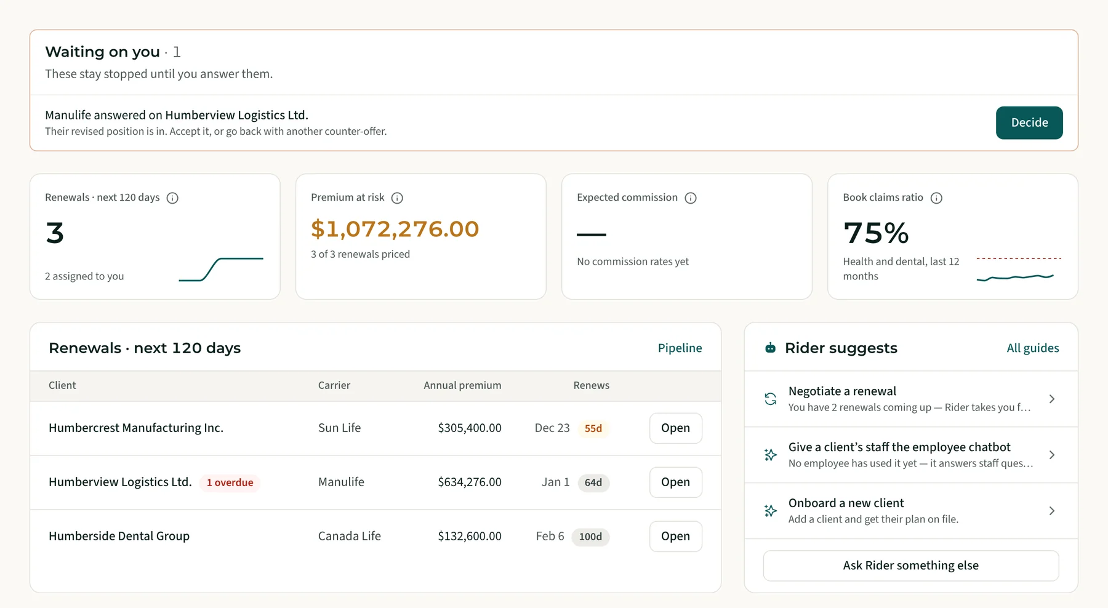Image resolution: width=1108 pixels, height=608 pixels.
Task: Click the info icon beside Renewals next 120 days
Action: [172, 198]
